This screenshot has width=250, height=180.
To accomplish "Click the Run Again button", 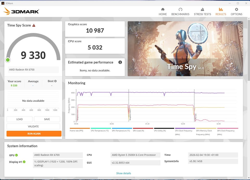I will point(34,134).
